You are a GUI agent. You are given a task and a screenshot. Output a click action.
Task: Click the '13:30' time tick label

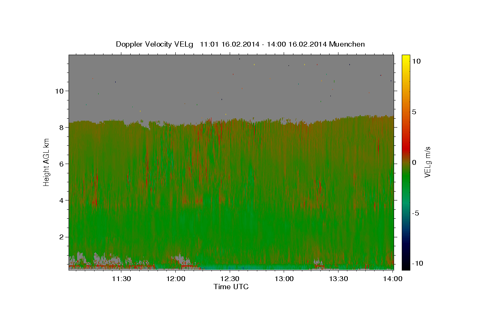tap(338, 279)
